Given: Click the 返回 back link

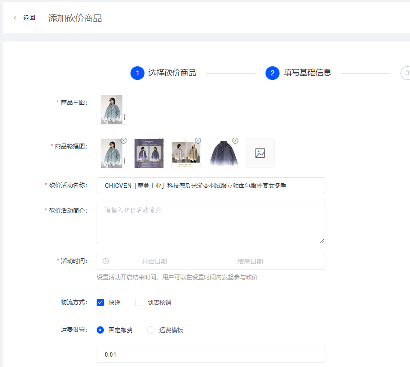Looking at the screenshot, I should (x=29, y=18).
